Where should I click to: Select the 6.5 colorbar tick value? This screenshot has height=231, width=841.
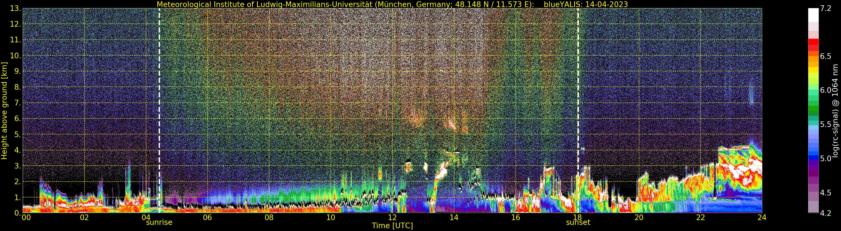[x=826, y=56]
